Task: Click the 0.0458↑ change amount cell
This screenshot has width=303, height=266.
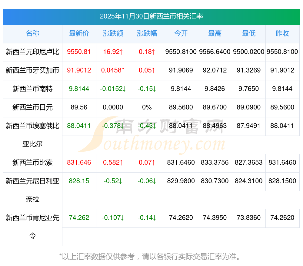Action: click(113, 70)
